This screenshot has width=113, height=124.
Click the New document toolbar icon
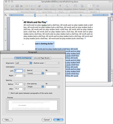[x=7, y=6]
